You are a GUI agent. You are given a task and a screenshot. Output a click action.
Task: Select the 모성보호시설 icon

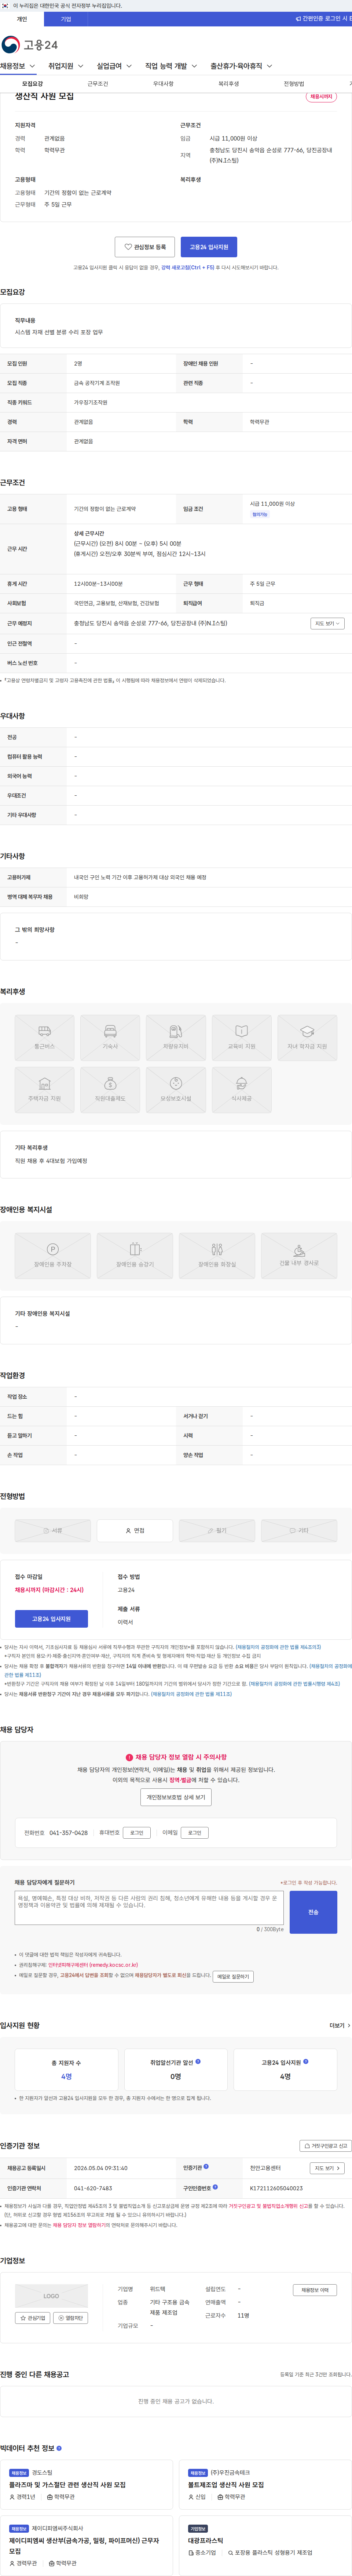(x=176, y=1090)
